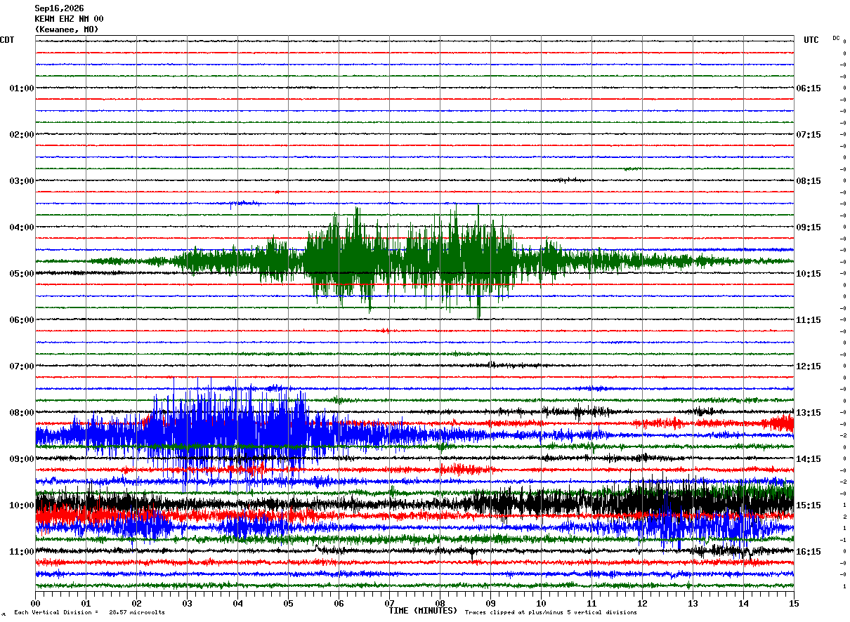The height and width of the screenshot is (622, 850).
Task: Click the DC offset column header
Action: (x=836, y=38)
